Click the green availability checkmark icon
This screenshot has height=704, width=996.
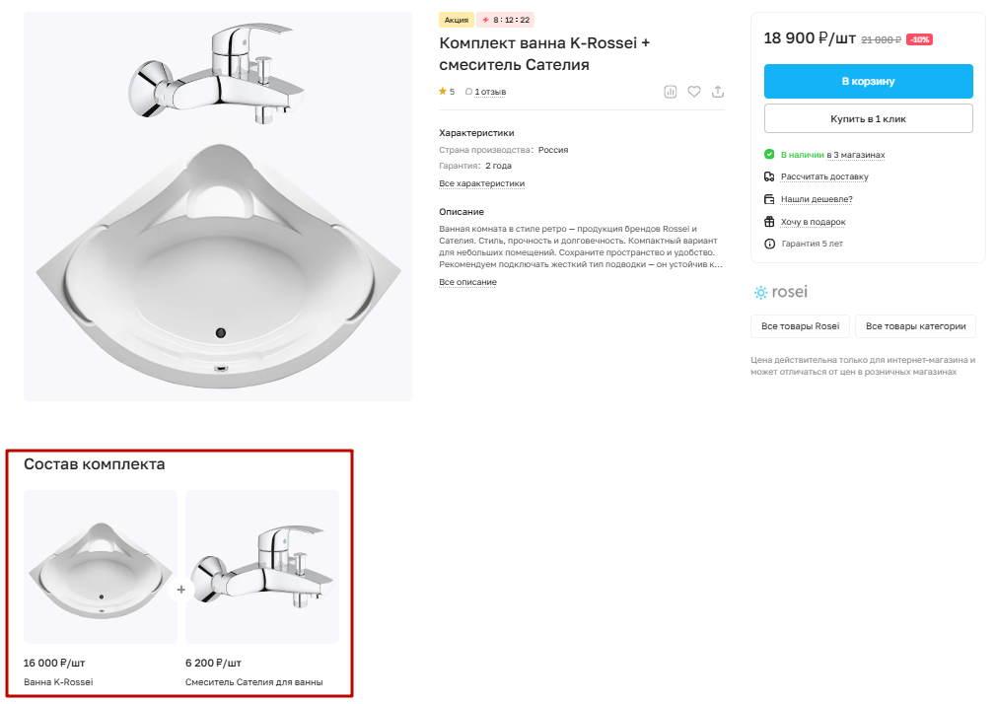click(769, 155)
